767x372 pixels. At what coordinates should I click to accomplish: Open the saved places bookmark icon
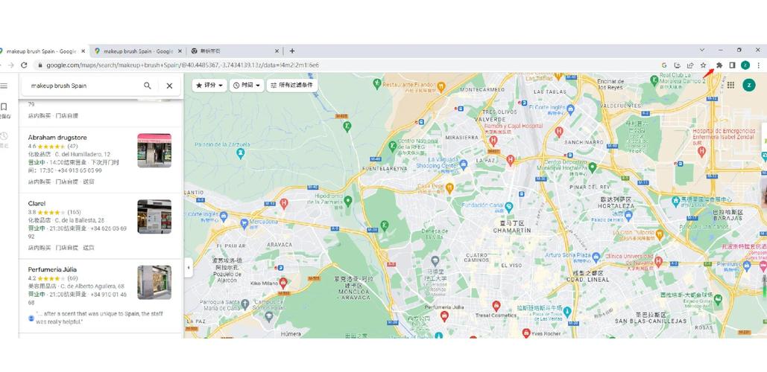point(4,106)
